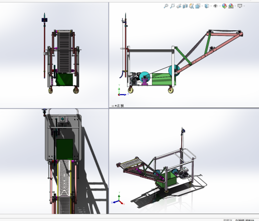Expand the Display Style dropdown arrow
Screen dimensions: 259x221
click(211, 6)
